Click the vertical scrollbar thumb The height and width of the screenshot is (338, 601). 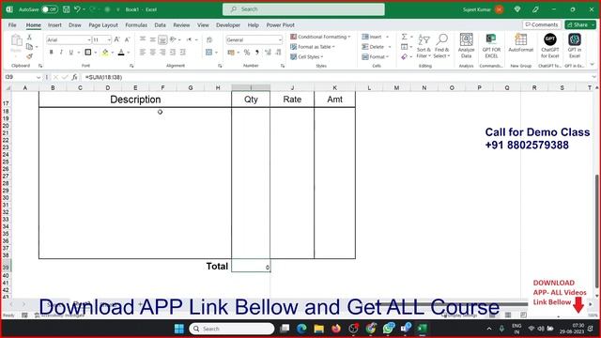point(597,230)
